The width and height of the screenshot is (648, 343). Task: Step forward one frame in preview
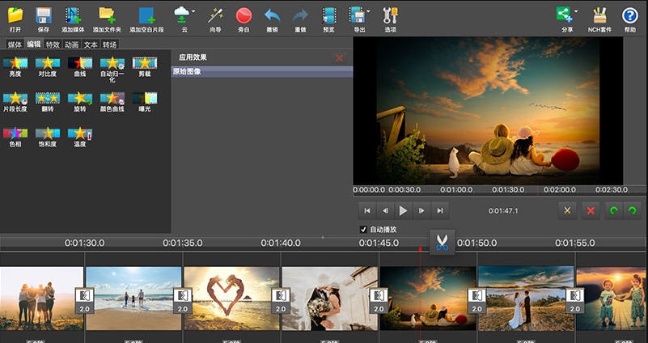point(421,211)
